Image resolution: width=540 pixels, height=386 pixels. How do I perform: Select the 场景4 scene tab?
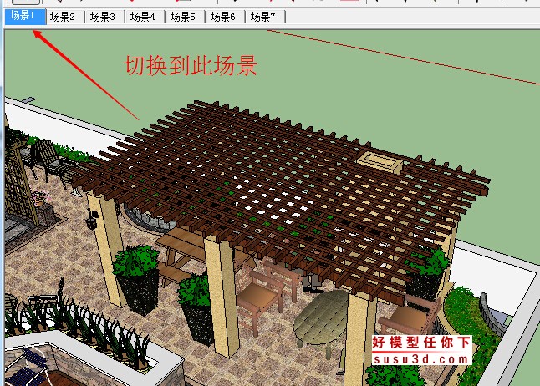coord(145,17)
